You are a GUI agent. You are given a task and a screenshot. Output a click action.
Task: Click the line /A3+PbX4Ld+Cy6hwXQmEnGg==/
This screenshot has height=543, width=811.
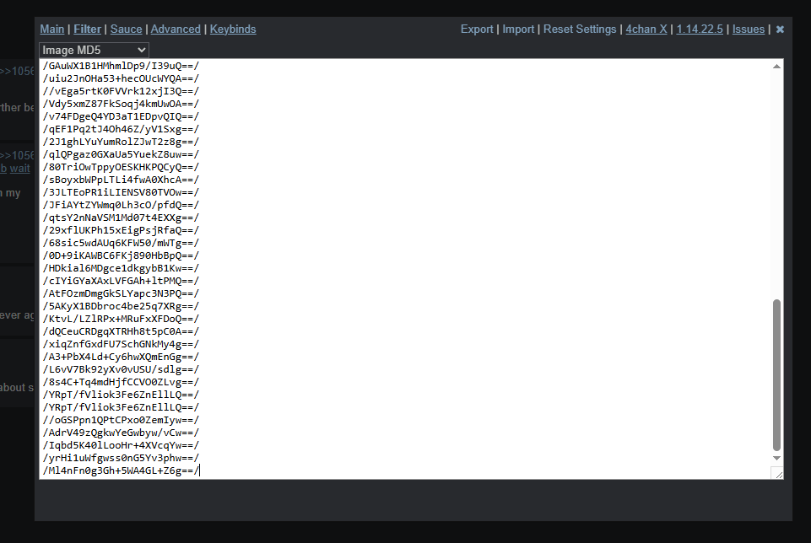(x=121, y=357)
